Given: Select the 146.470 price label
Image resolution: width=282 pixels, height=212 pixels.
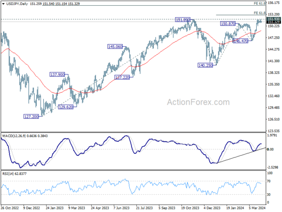Looking at the screenshot, I should click(241, 41).
